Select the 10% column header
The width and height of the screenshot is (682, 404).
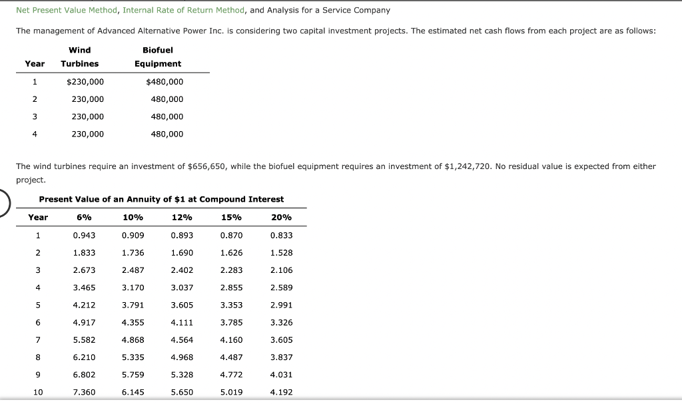[133, 217]
